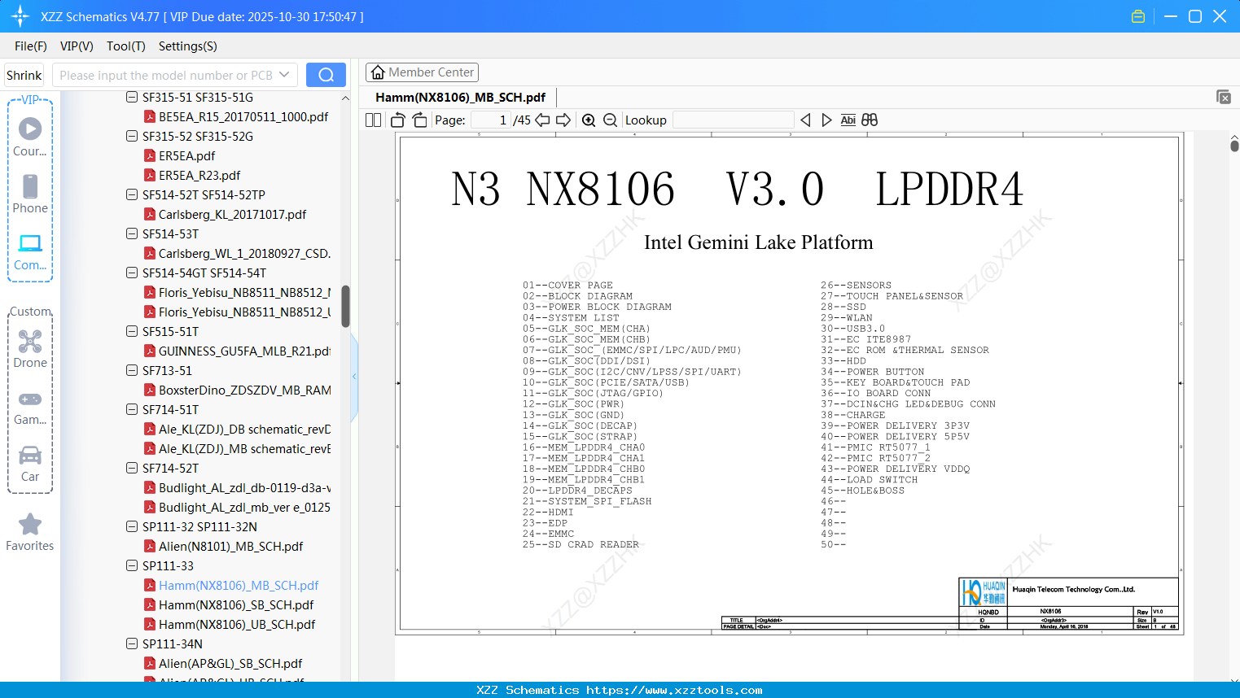Close the Hamm(NX8106)_MB_SCH.pdf document tab
The width and height of the screenshot is (1240, 698).
click(1224, 97)
